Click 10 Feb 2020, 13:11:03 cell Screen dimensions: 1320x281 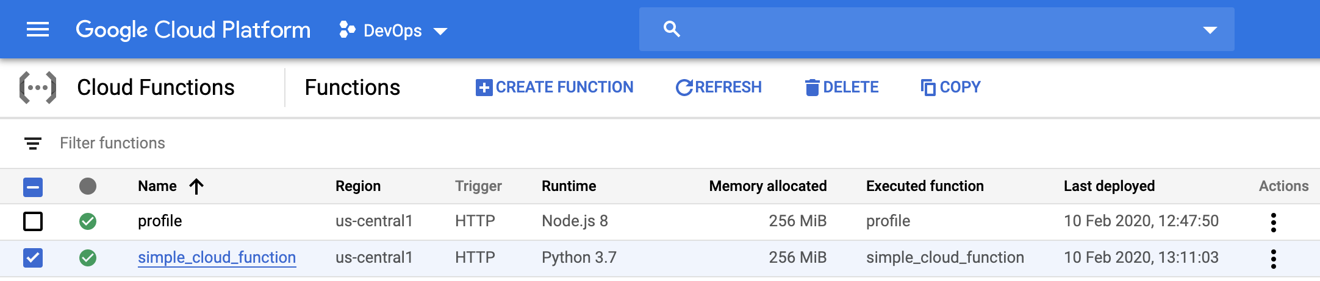1141,258
